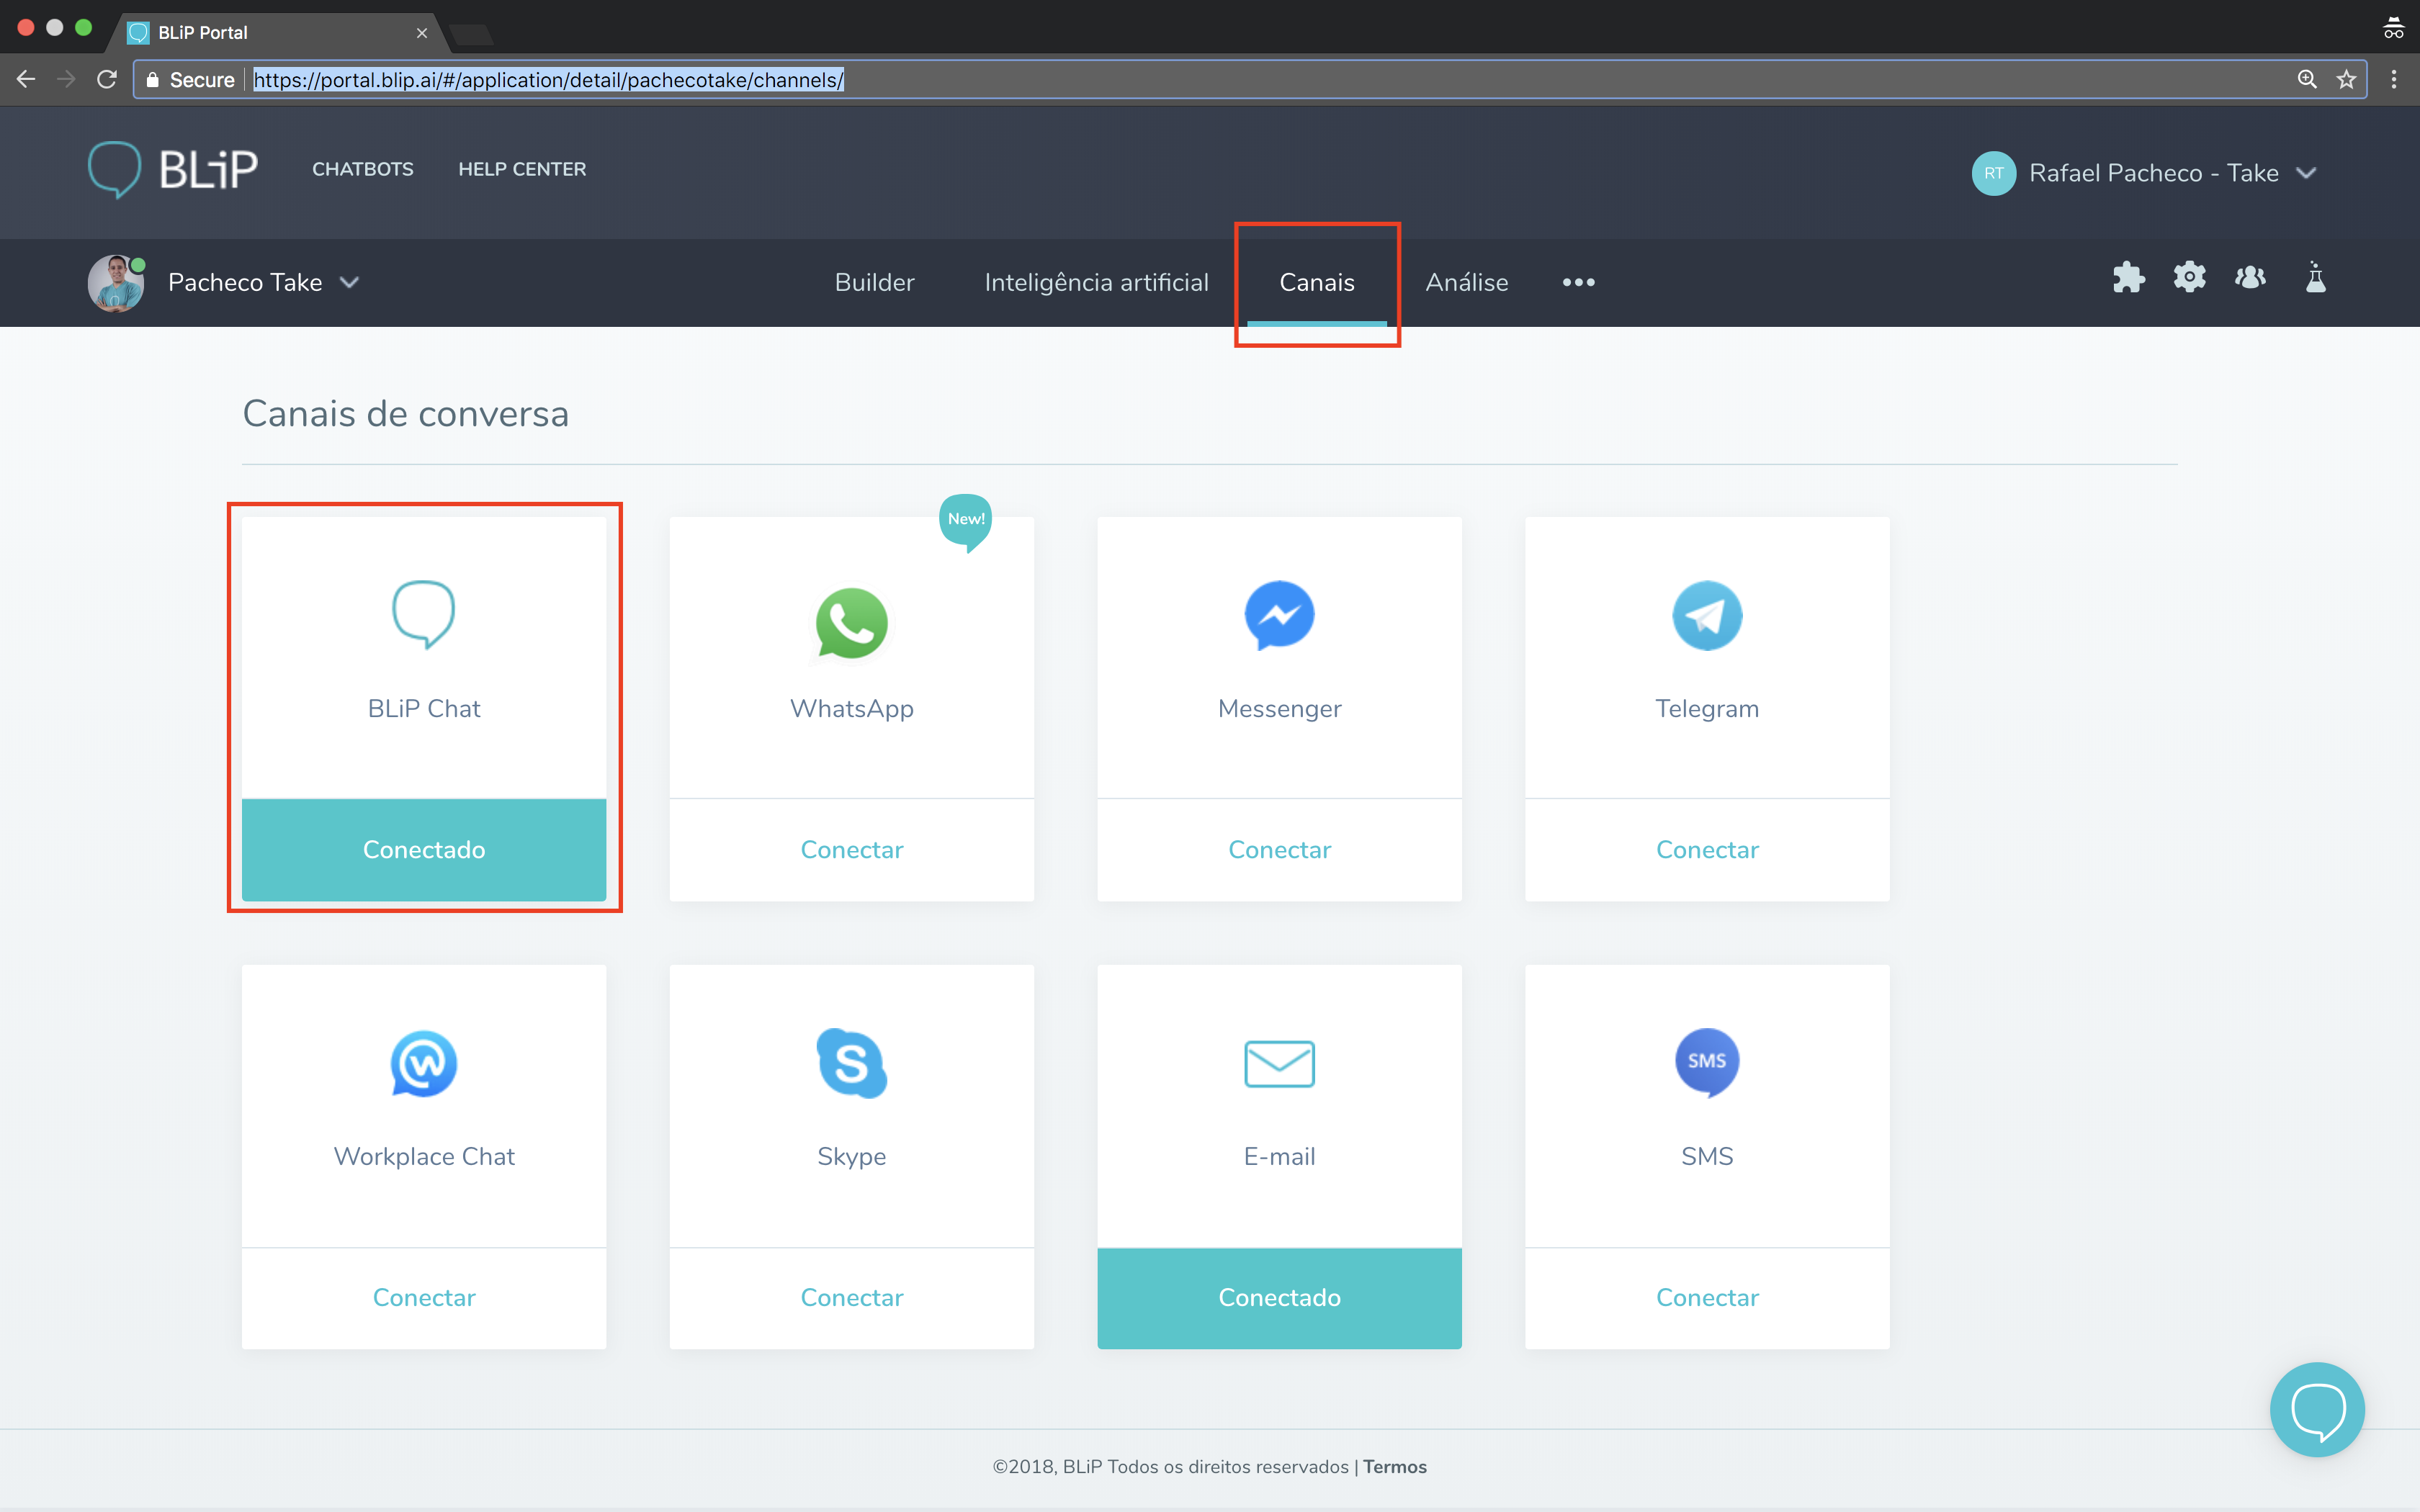Click the Workplace Chat card label
The width and height of the screenshot is (2420, 1512).
click(424, 1156)
